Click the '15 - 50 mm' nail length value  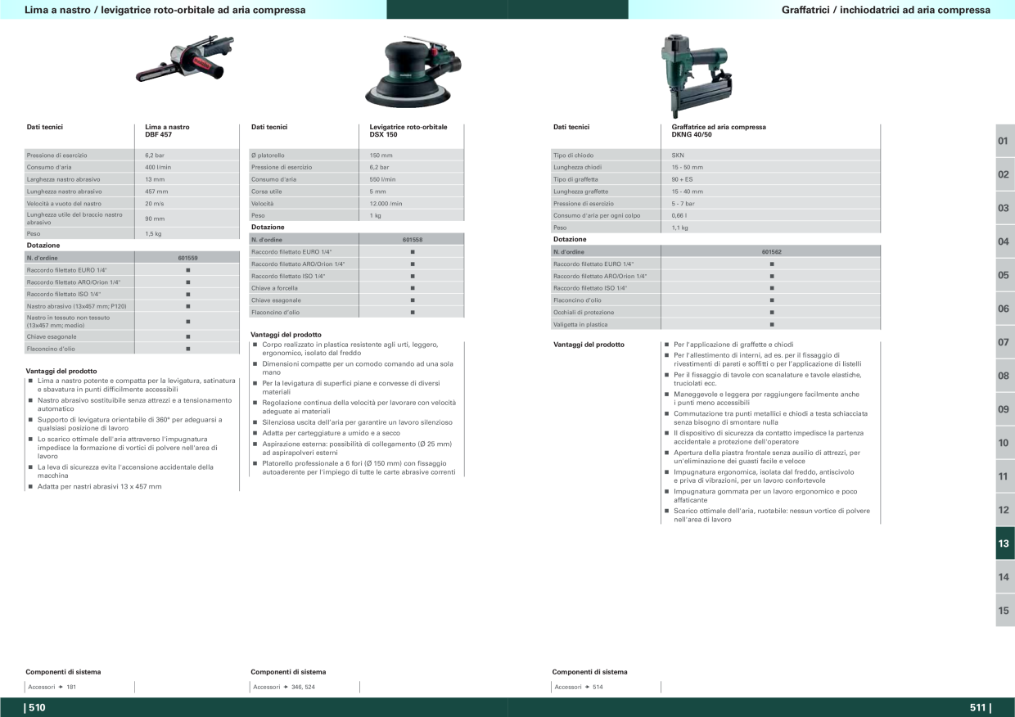(688, 167)
